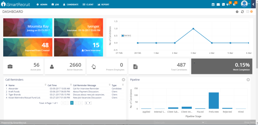
Task: Open the Select Job dropdown at bottom
Action: (x=180, y=122)
